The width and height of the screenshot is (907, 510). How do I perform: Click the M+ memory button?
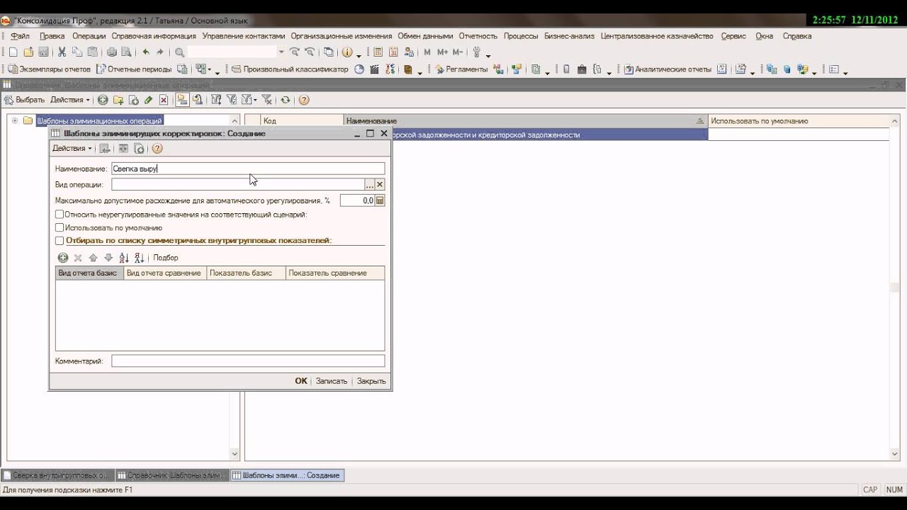(442, 52)
